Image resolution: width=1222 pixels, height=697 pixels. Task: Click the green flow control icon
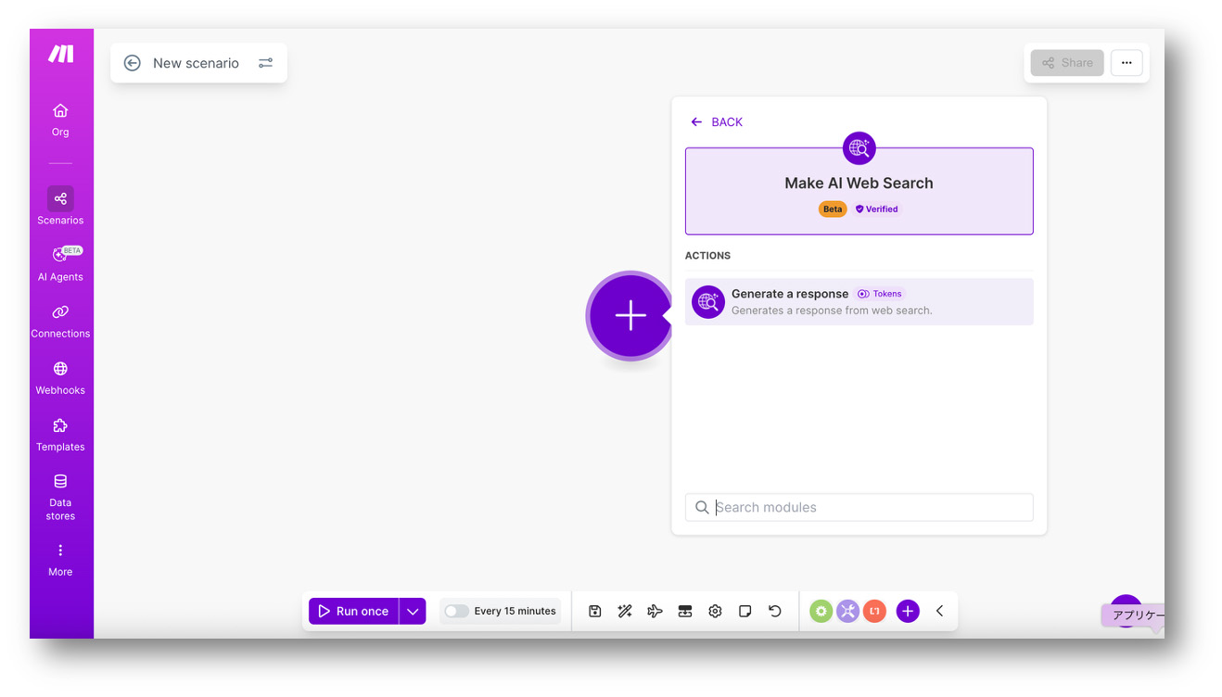click(821, 611)
